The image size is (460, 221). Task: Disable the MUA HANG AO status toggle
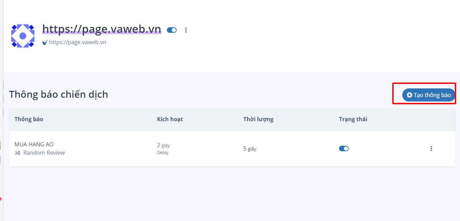[344, 148]
